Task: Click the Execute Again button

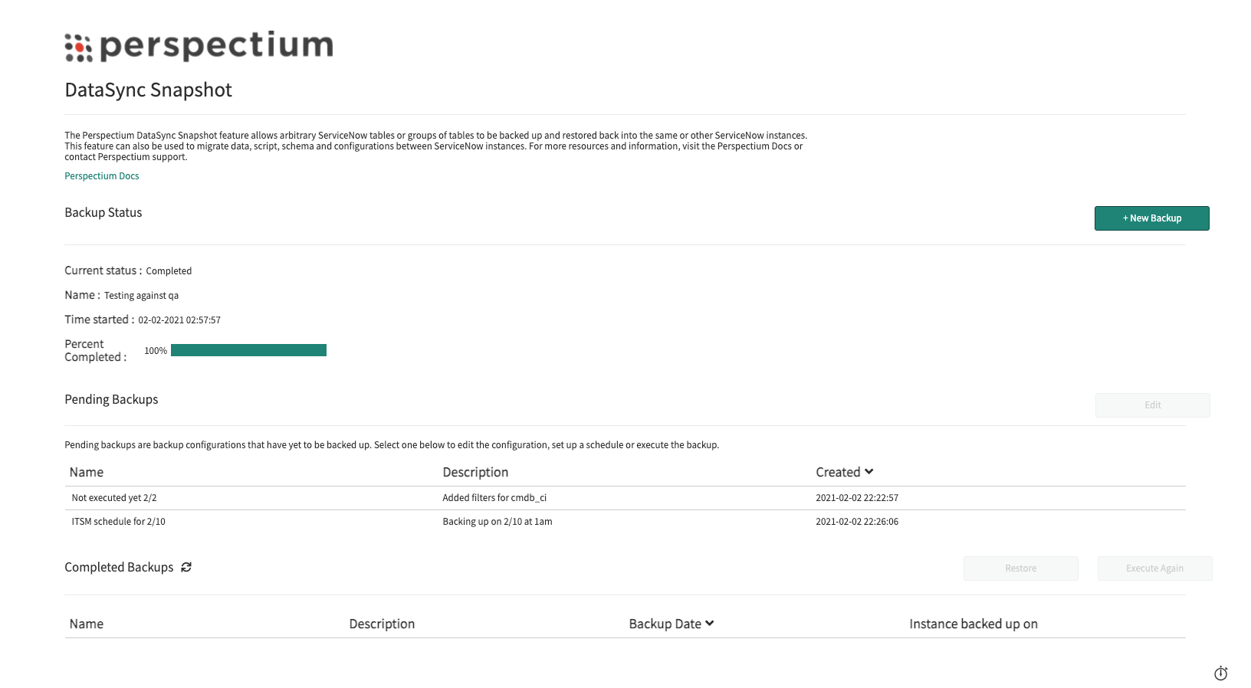Action: click(x=1155, y=568)
